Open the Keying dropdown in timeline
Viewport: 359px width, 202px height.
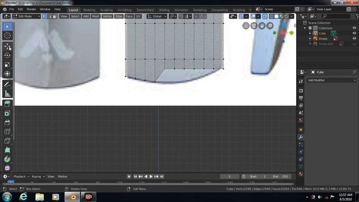[x=38, y=176]
